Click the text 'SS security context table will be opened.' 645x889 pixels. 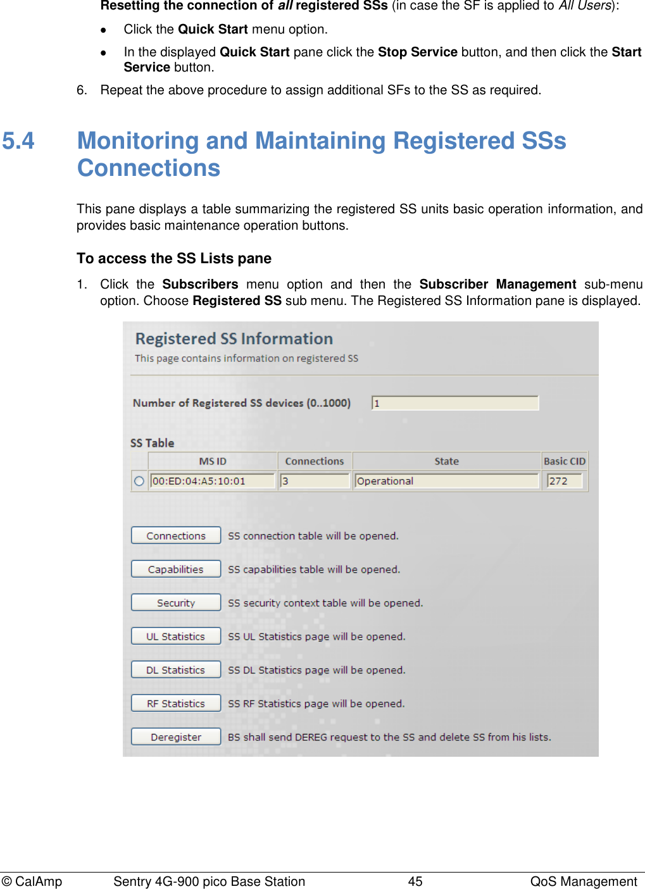point(325,603)
